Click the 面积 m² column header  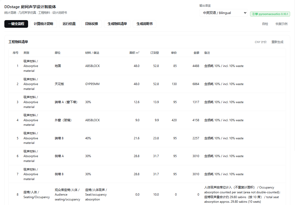coord(134,53)
